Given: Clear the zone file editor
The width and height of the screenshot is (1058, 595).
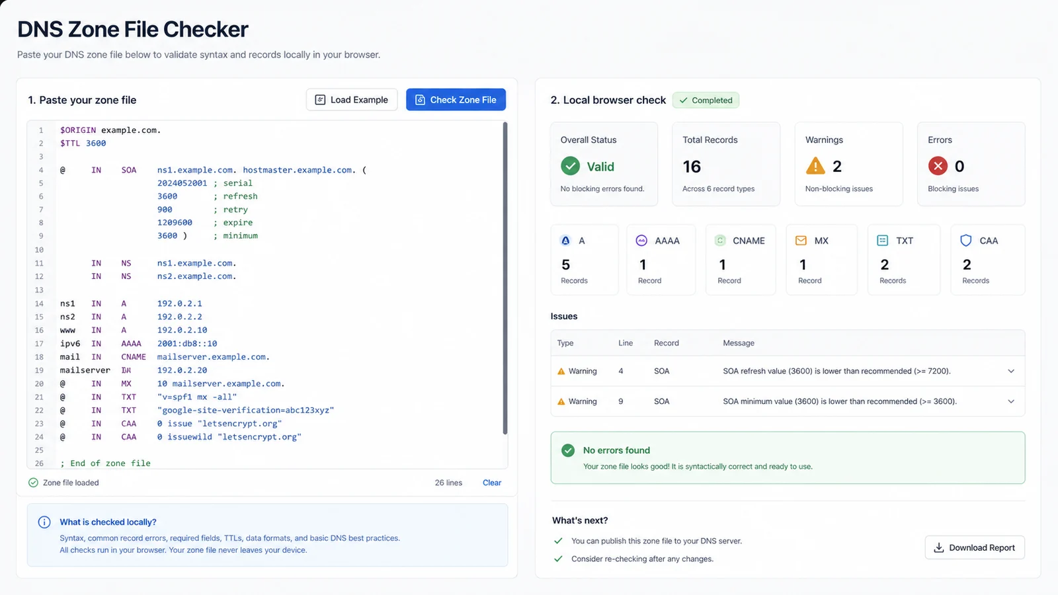Looking at the screenshot, I should pyautogui.click(x=492, y=483).
